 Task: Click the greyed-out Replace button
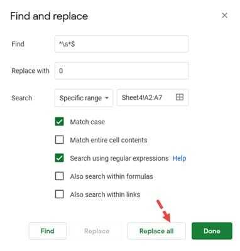pos(97,231)
